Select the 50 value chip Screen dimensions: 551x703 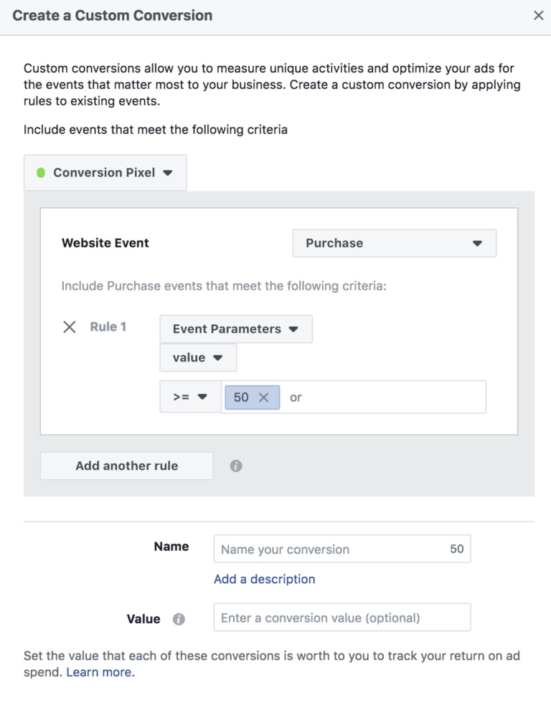coord(241,397)
